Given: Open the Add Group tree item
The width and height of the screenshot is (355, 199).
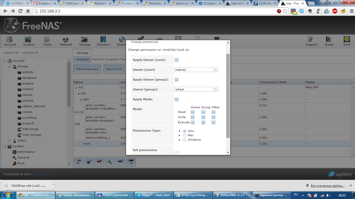Looking at the screenshot, I should click(x=30, y=129).
